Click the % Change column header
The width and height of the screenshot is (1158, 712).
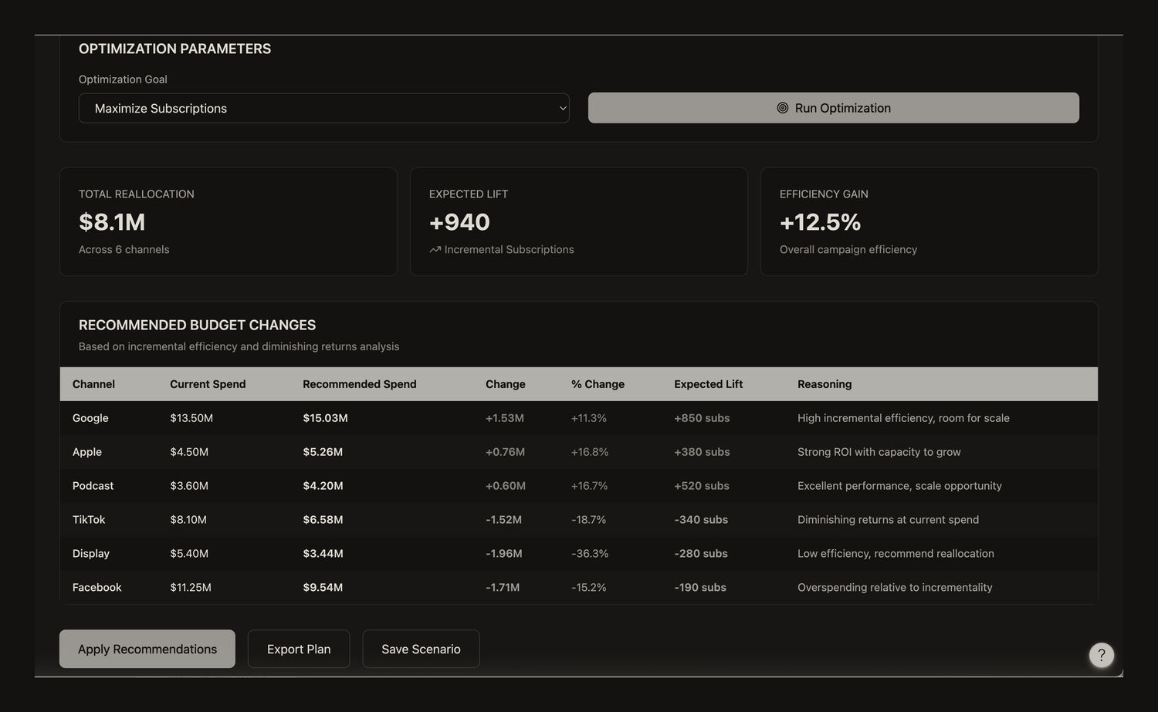coord(598,384)
